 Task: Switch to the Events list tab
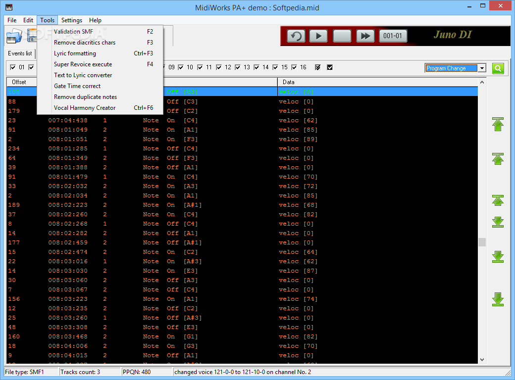pyautogui.click(x=20, y=53)
